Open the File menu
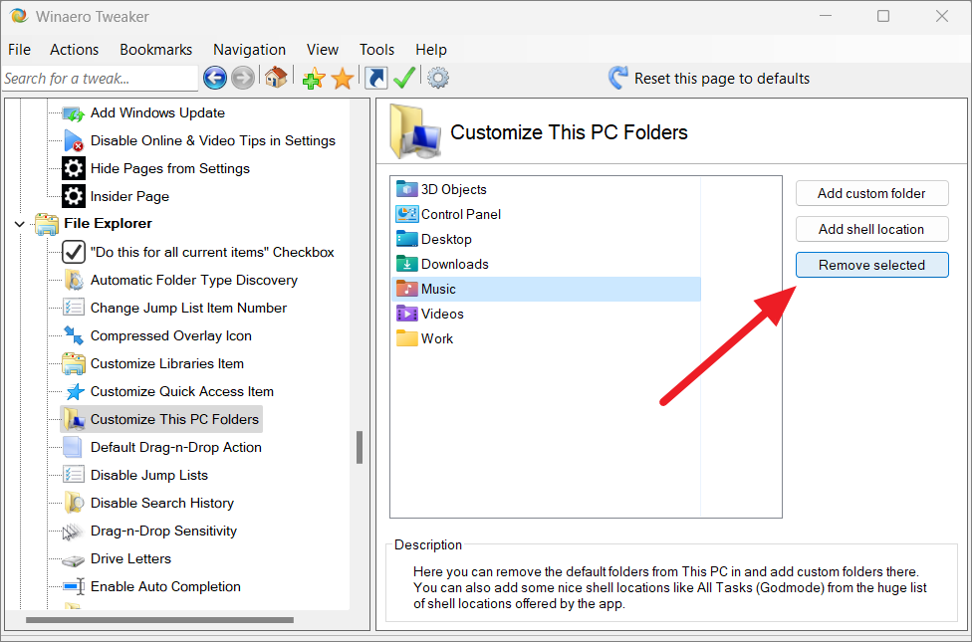Image resolution: width=972 pixels, height=642 pixels. (x=19, y=50)
